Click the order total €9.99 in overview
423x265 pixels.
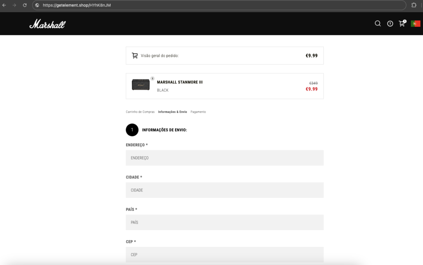coord(311,55)
